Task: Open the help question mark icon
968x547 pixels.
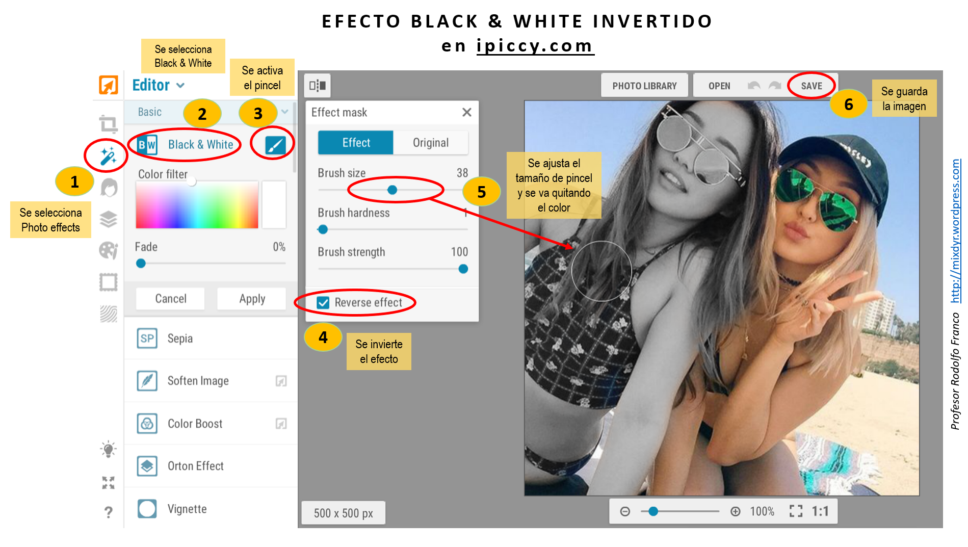Action: pyautogui.click(x=108, y=512)
